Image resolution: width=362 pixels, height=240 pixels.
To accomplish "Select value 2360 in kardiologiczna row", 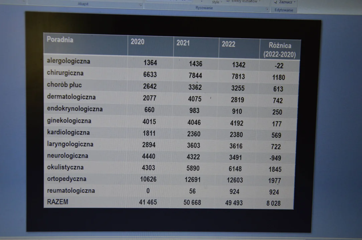I will click(194, 134).
